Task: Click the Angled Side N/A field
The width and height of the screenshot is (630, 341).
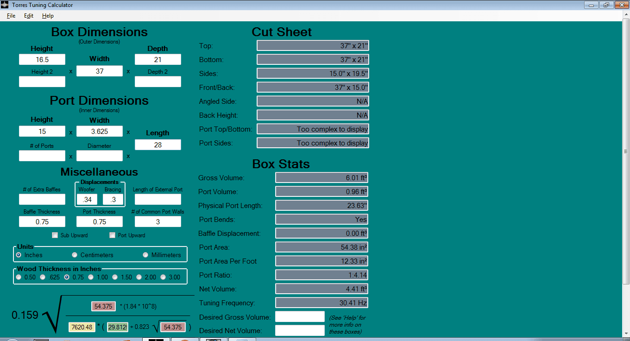Action: click(x=313, y=101)
